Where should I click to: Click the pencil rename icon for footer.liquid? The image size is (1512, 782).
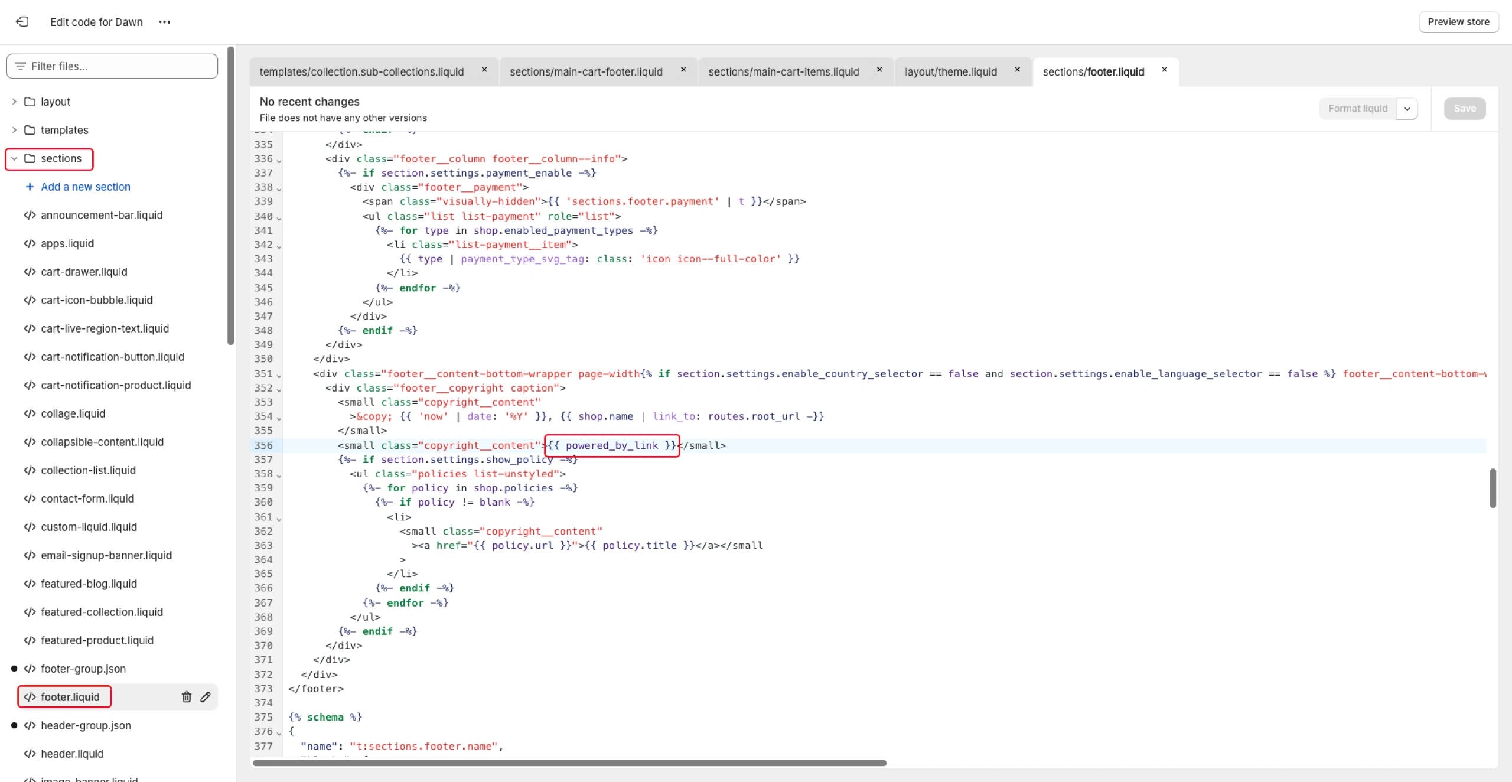(206, 697)
